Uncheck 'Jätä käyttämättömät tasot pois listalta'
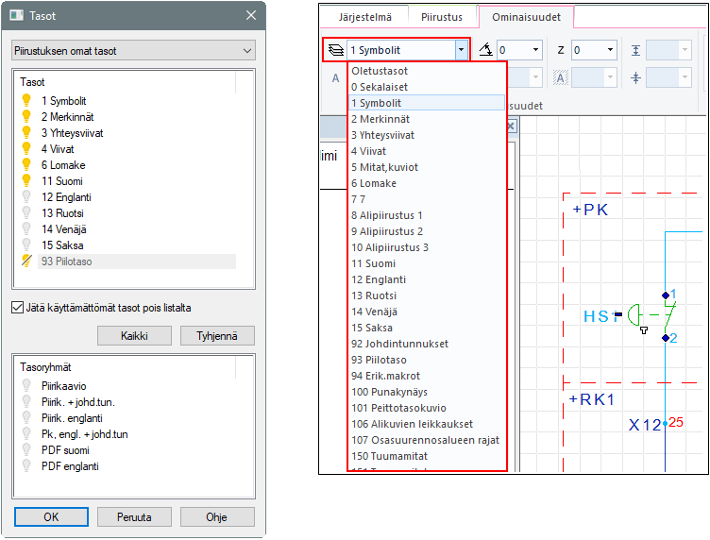Viewport: 710px width, 540px height. pyautogui.click(x=18, y=308)
